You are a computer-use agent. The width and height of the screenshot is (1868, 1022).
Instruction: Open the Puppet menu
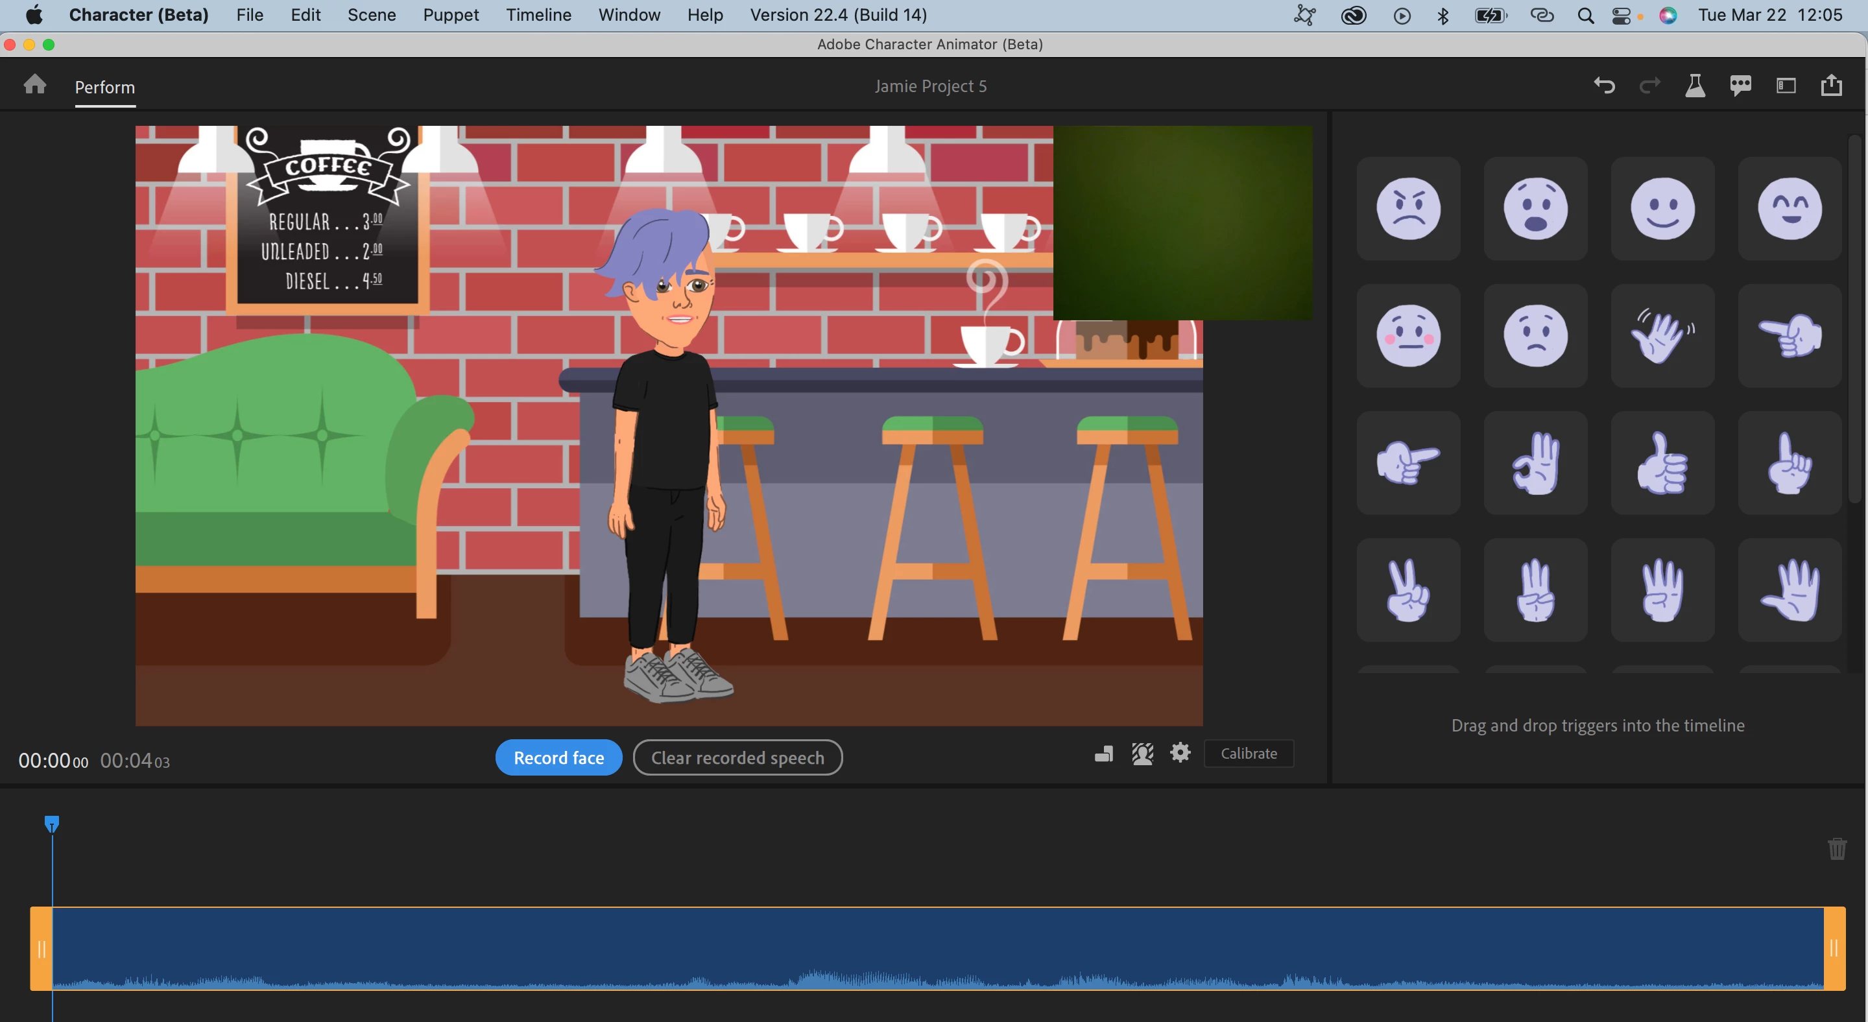450,15
